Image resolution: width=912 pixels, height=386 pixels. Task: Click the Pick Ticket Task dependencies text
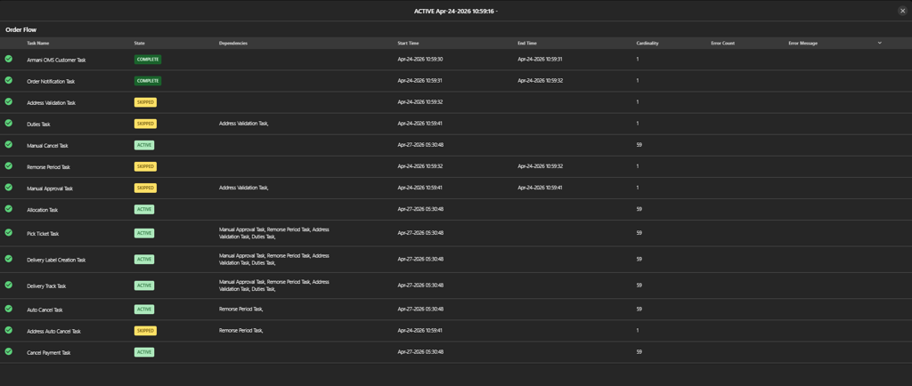pos(274,233)
